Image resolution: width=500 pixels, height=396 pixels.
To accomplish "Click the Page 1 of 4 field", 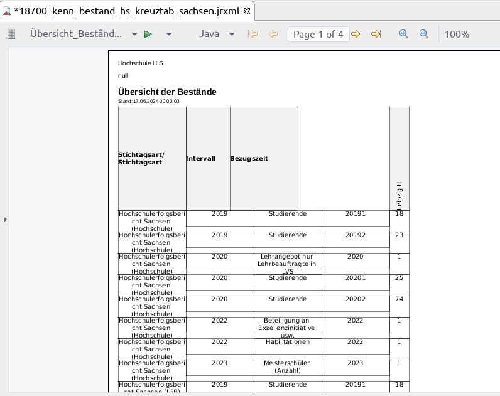I will (318, 34).
